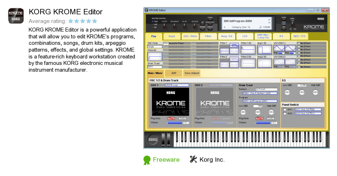Open the Drum Track D091 field
This screenshot has width=337, height=176.
(155, 67)
